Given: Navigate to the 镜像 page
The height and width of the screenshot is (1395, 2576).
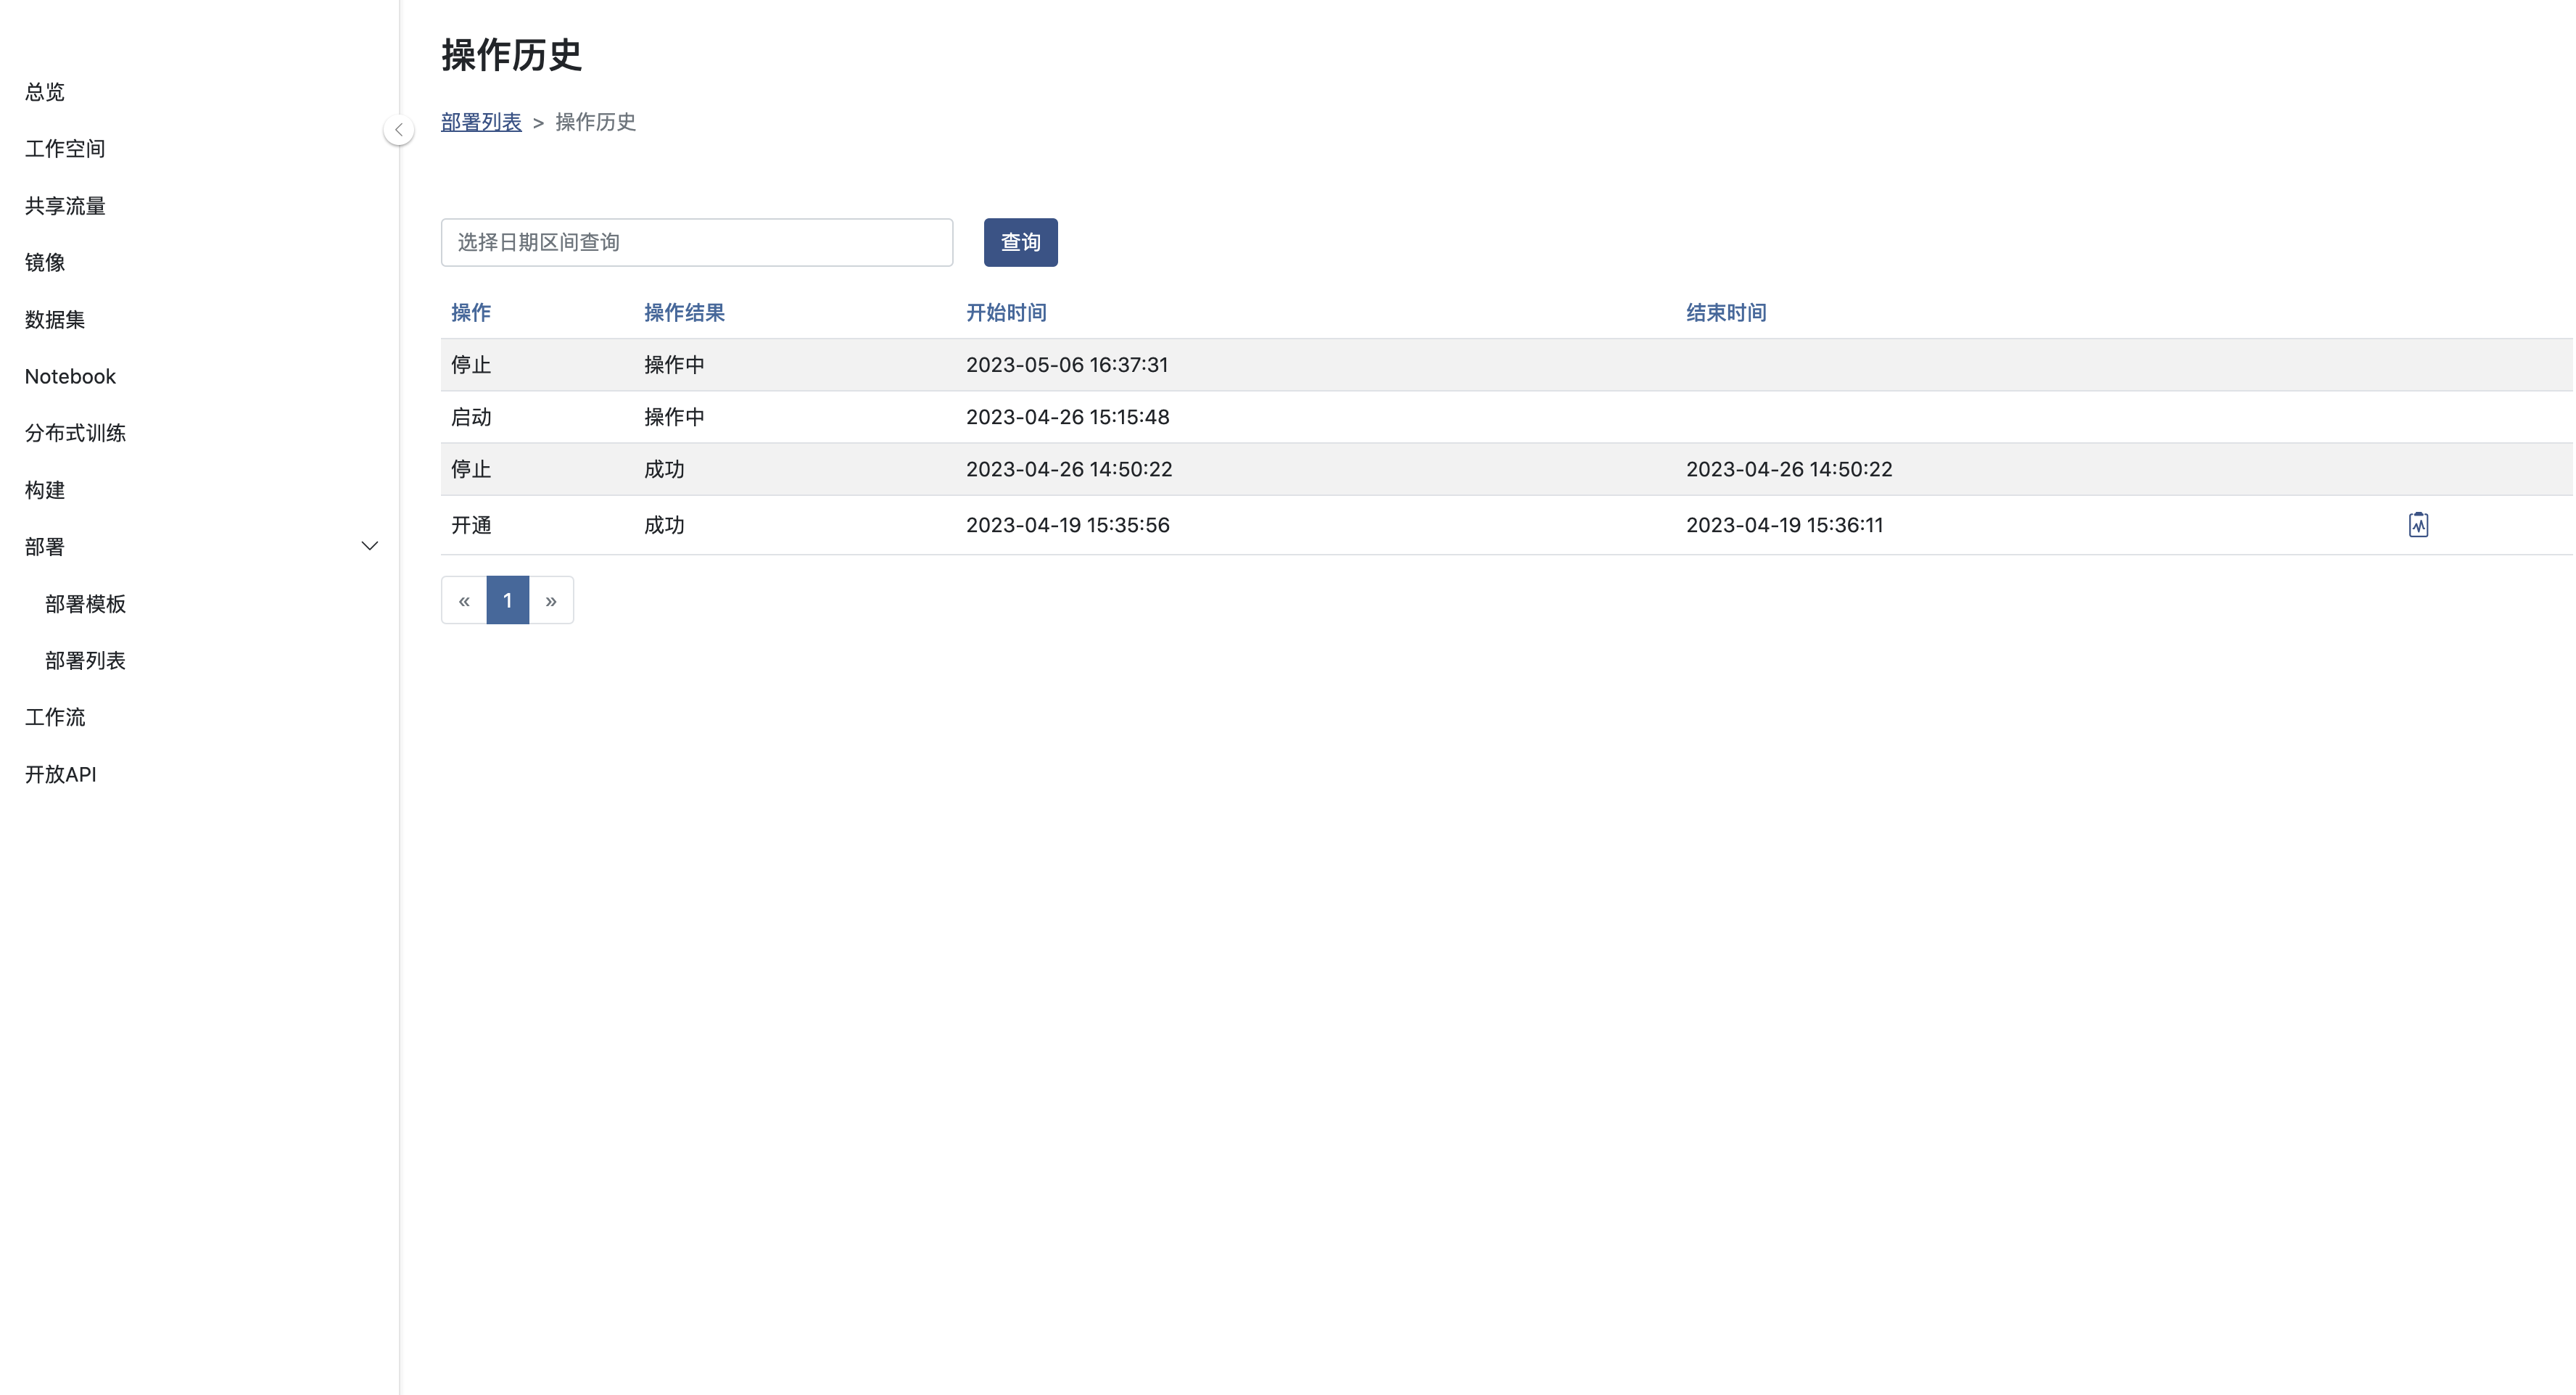Looking at the screenshot, I should tap(45, 262).
